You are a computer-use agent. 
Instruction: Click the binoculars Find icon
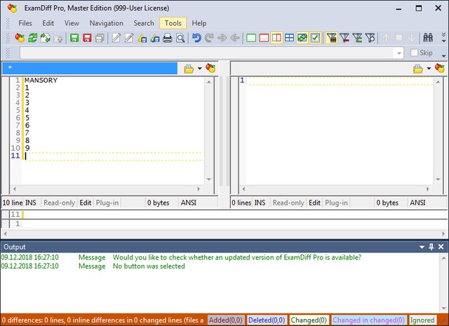point(428,38)
